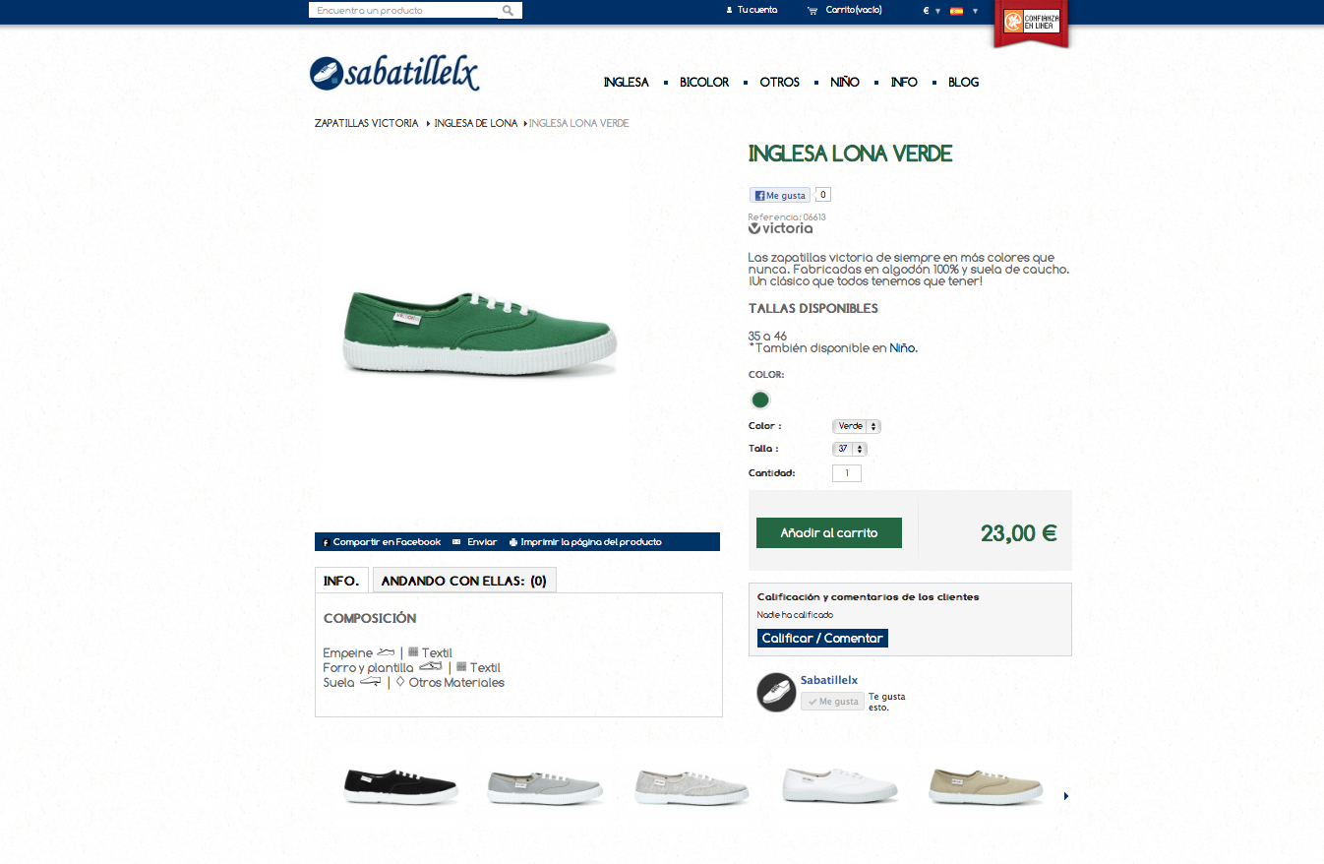This screenshot has width=1324, height=864.
Task: Select the green color swatch
Action: click(x=760, y=400)
